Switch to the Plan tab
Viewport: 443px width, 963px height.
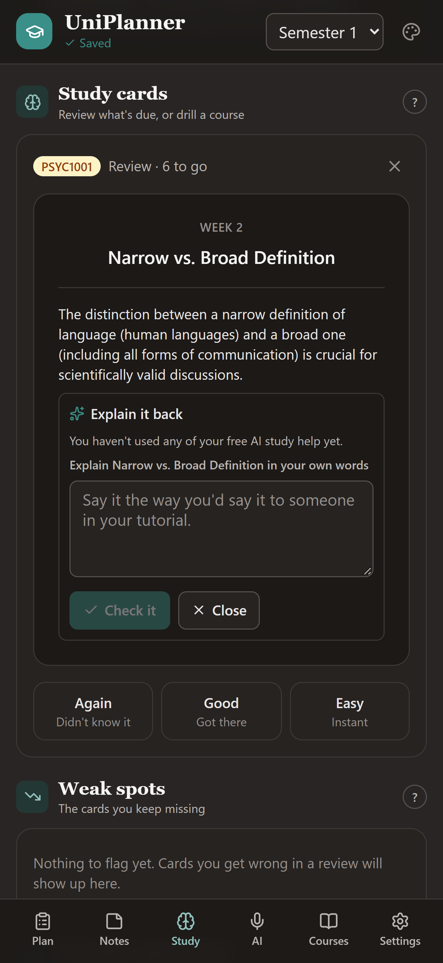(43, 929)
